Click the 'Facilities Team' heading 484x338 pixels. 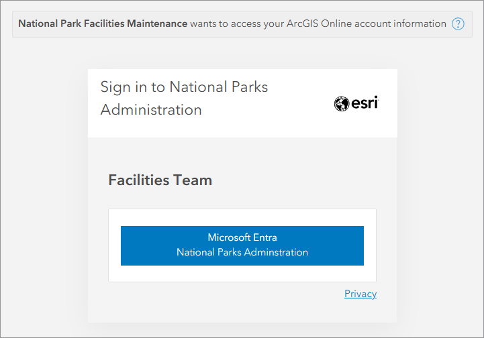point(160,180)
